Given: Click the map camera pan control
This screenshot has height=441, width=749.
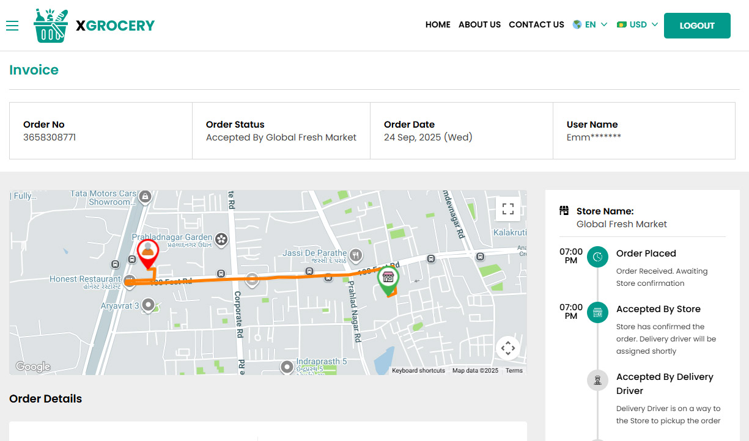Looking at the screenshot, I should [x=507, y=348].
